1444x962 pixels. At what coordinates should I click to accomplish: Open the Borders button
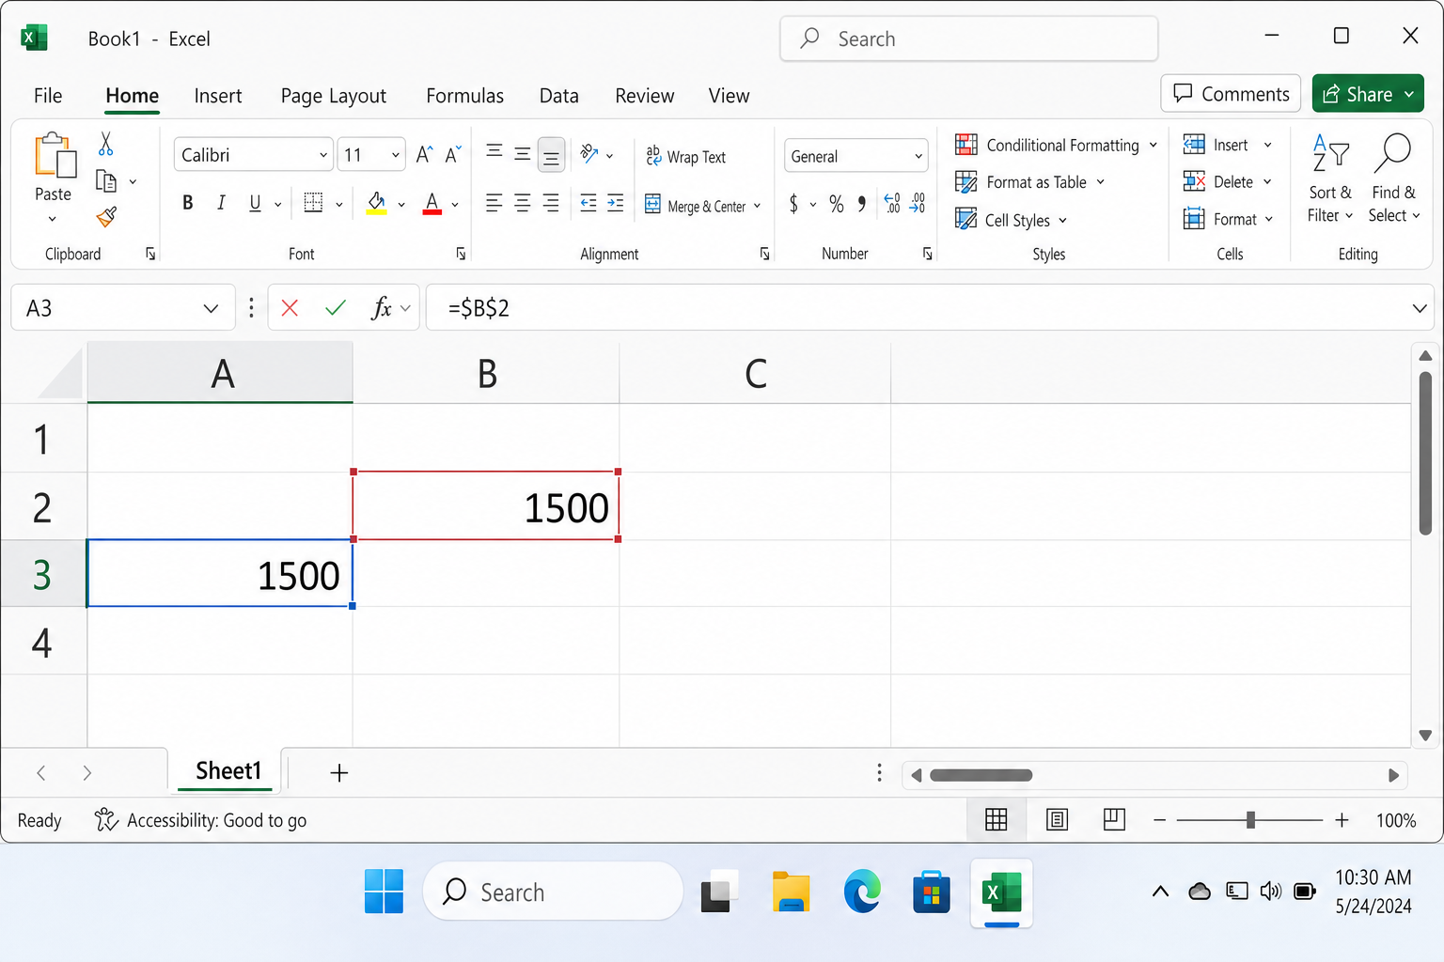[x=314, y=203]
